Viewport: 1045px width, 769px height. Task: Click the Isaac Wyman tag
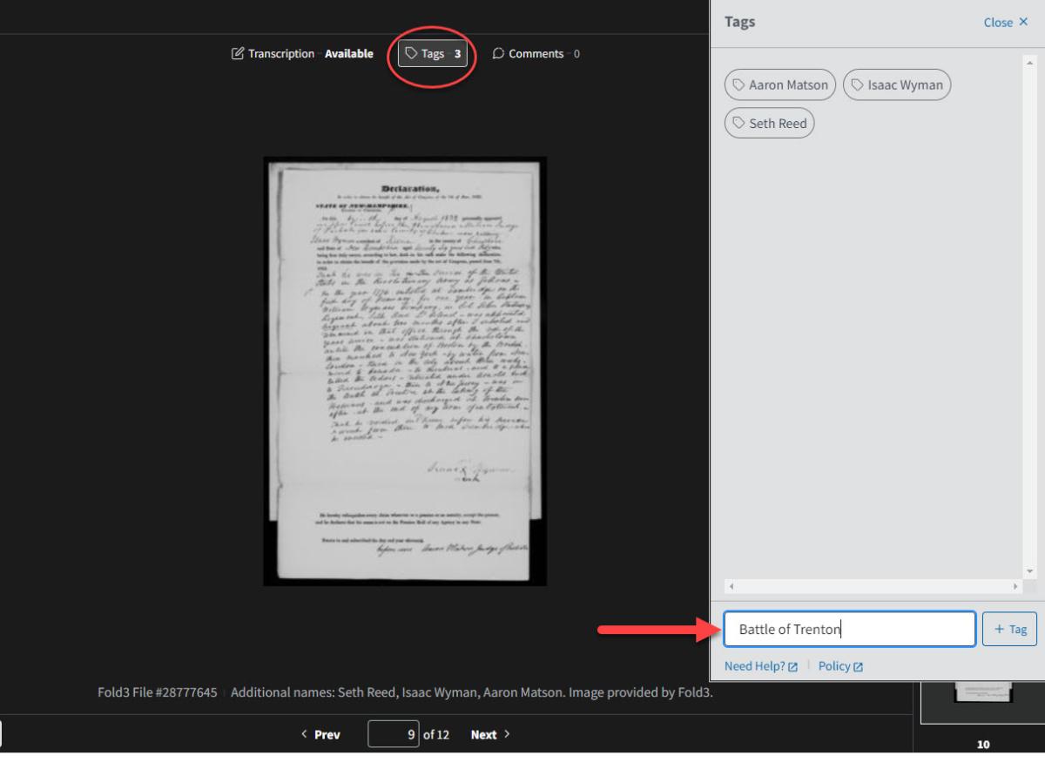(897, 85)
